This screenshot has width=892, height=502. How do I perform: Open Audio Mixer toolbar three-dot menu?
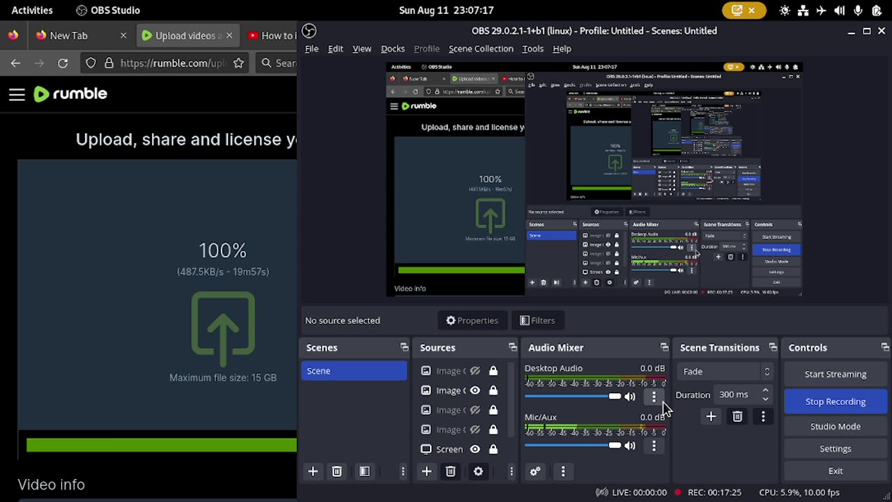[563, 471]
